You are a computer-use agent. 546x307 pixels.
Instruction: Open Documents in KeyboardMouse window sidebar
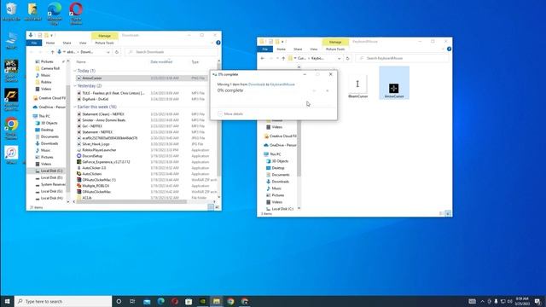[x=281, y=175]
